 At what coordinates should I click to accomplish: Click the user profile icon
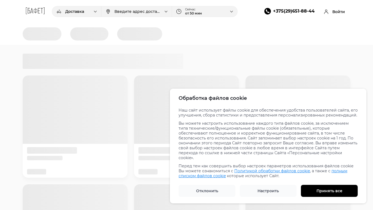tap(326, 12)
